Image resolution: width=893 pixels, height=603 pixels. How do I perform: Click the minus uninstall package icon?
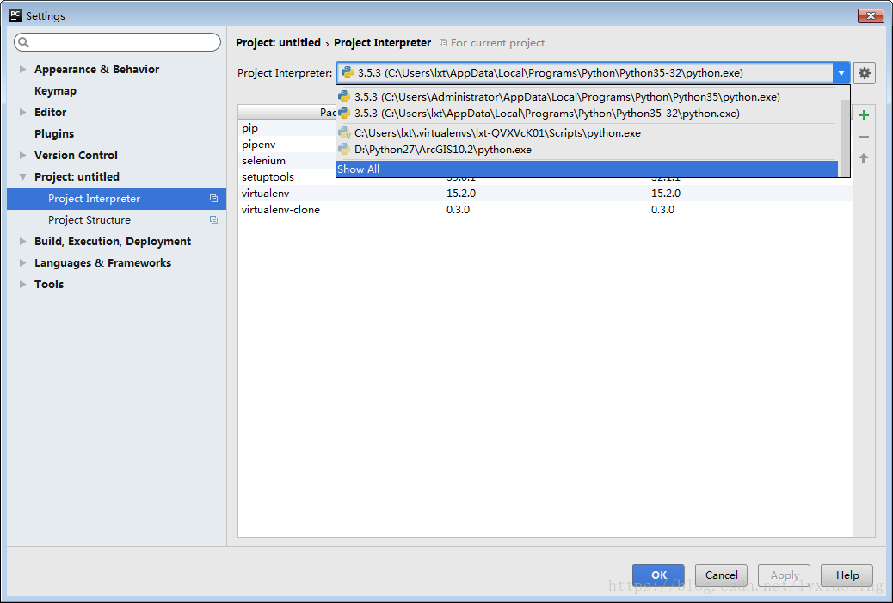click(x=864, y=137)
